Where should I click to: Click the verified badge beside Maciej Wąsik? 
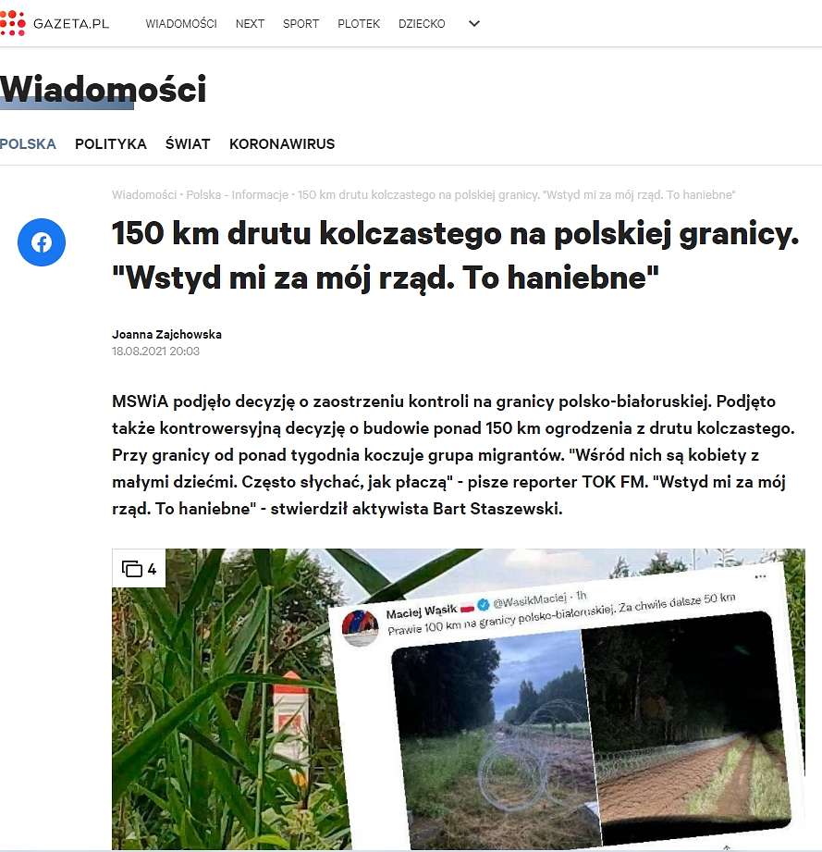[x=484, y=604]
